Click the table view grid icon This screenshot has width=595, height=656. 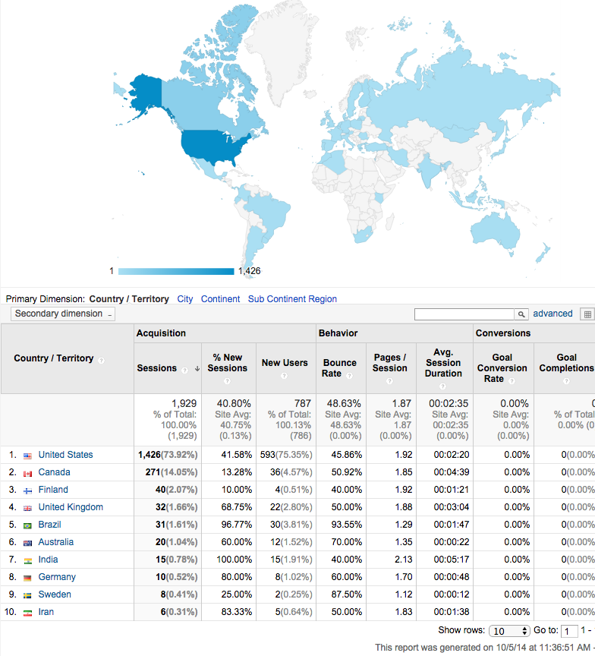[x=587, y=314]
